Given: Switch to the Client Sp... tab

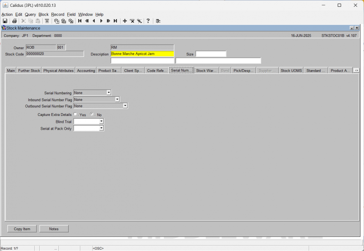Looking at the screenshot, I should click(133, 70).
